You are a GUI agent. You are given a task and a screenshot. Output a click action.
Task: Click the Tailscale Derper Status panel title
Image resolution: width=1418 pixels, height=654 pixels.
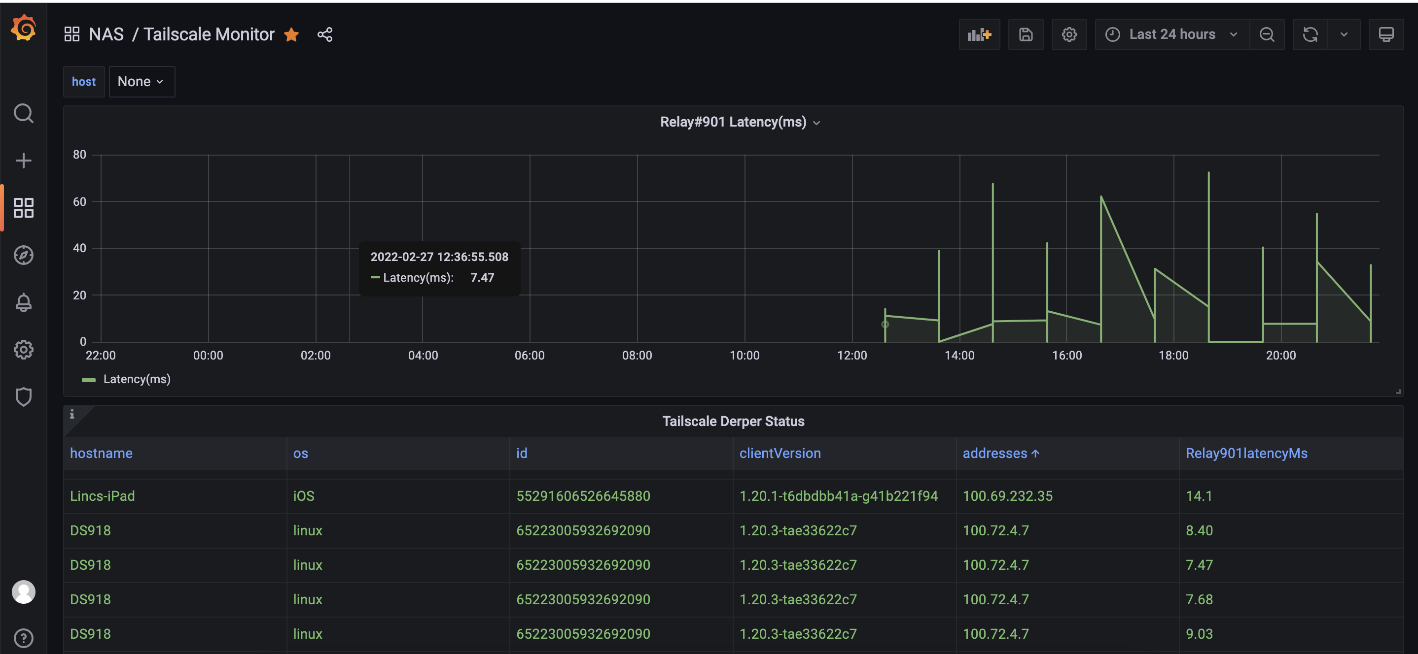733,421
